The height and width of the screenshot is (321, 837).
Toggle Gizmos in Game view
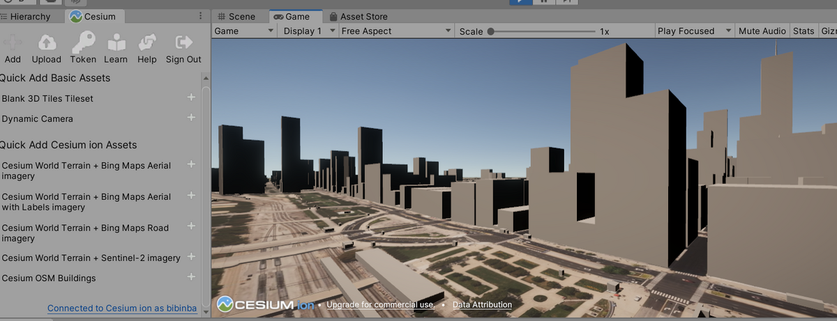pos(829,31)
